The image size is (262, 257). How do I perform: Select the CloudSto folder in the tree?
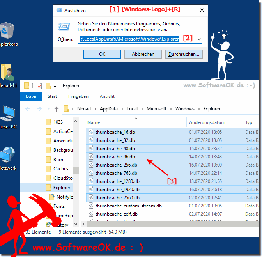coord(59,178)
